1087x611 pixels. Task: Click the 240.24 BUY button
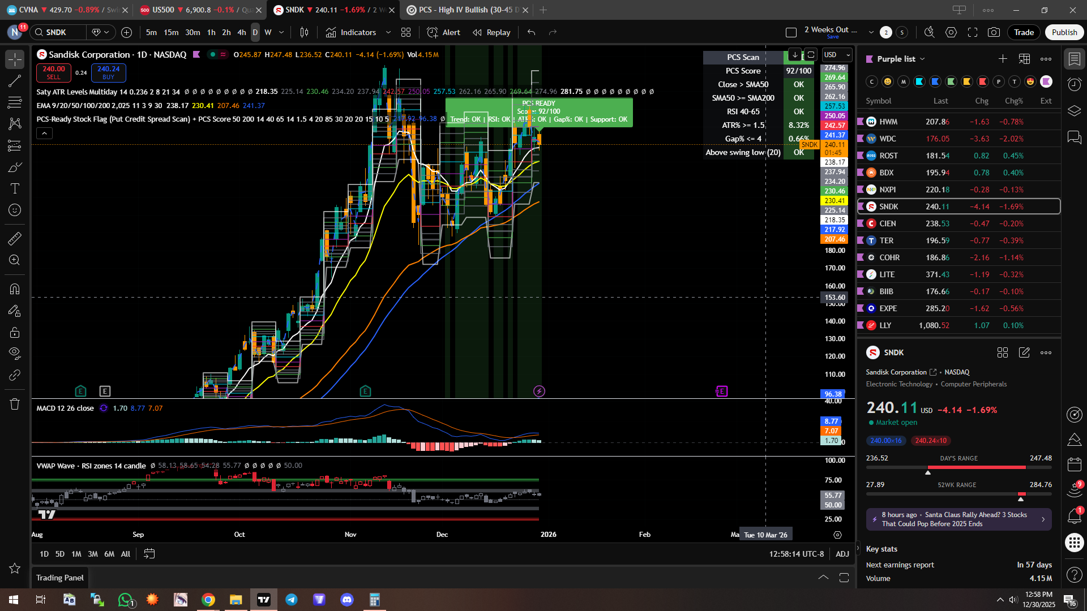point(108,72)
